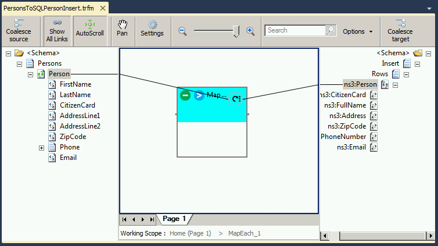Screen dimensions: 438x246
Task: Collapse the Persons node in source tree
Action: pos(19,63)
